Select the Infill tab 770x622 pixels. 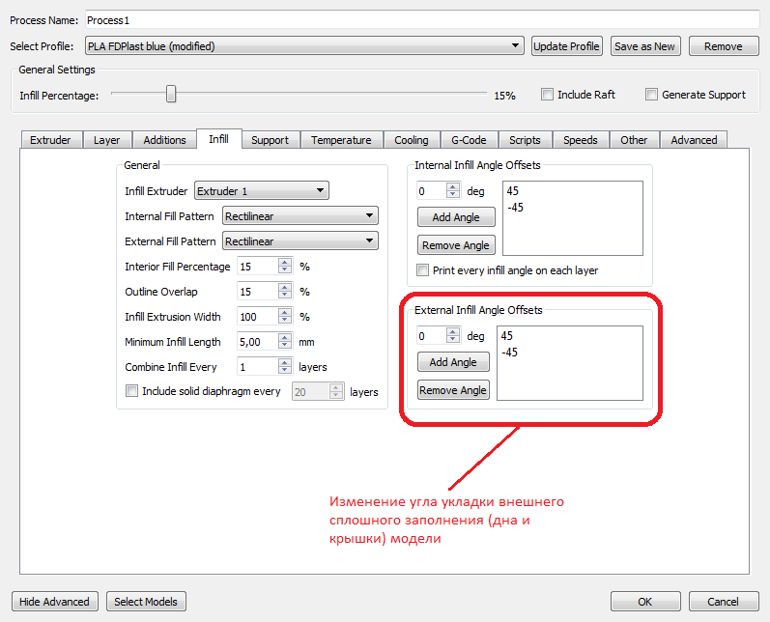click(218, 139)
